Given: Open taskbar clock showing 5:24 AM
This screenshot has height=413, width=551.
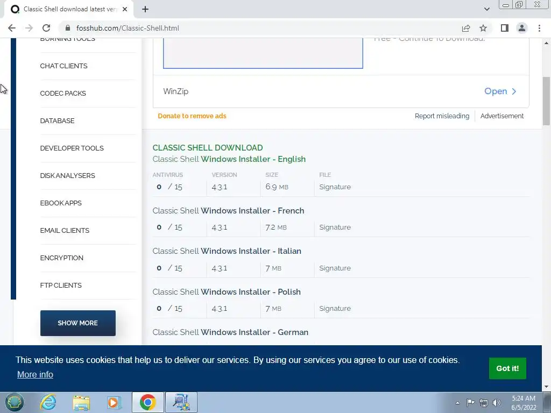Looking at the screenshot, I should [x=524, y=403].
